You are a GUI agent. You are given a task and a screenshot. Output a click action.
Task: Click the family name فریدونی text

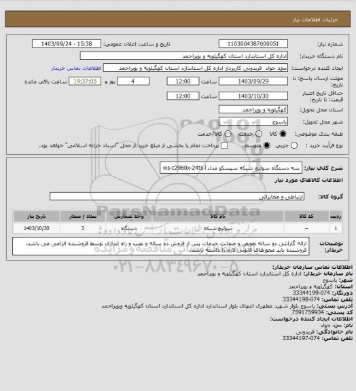coord(305,332)
